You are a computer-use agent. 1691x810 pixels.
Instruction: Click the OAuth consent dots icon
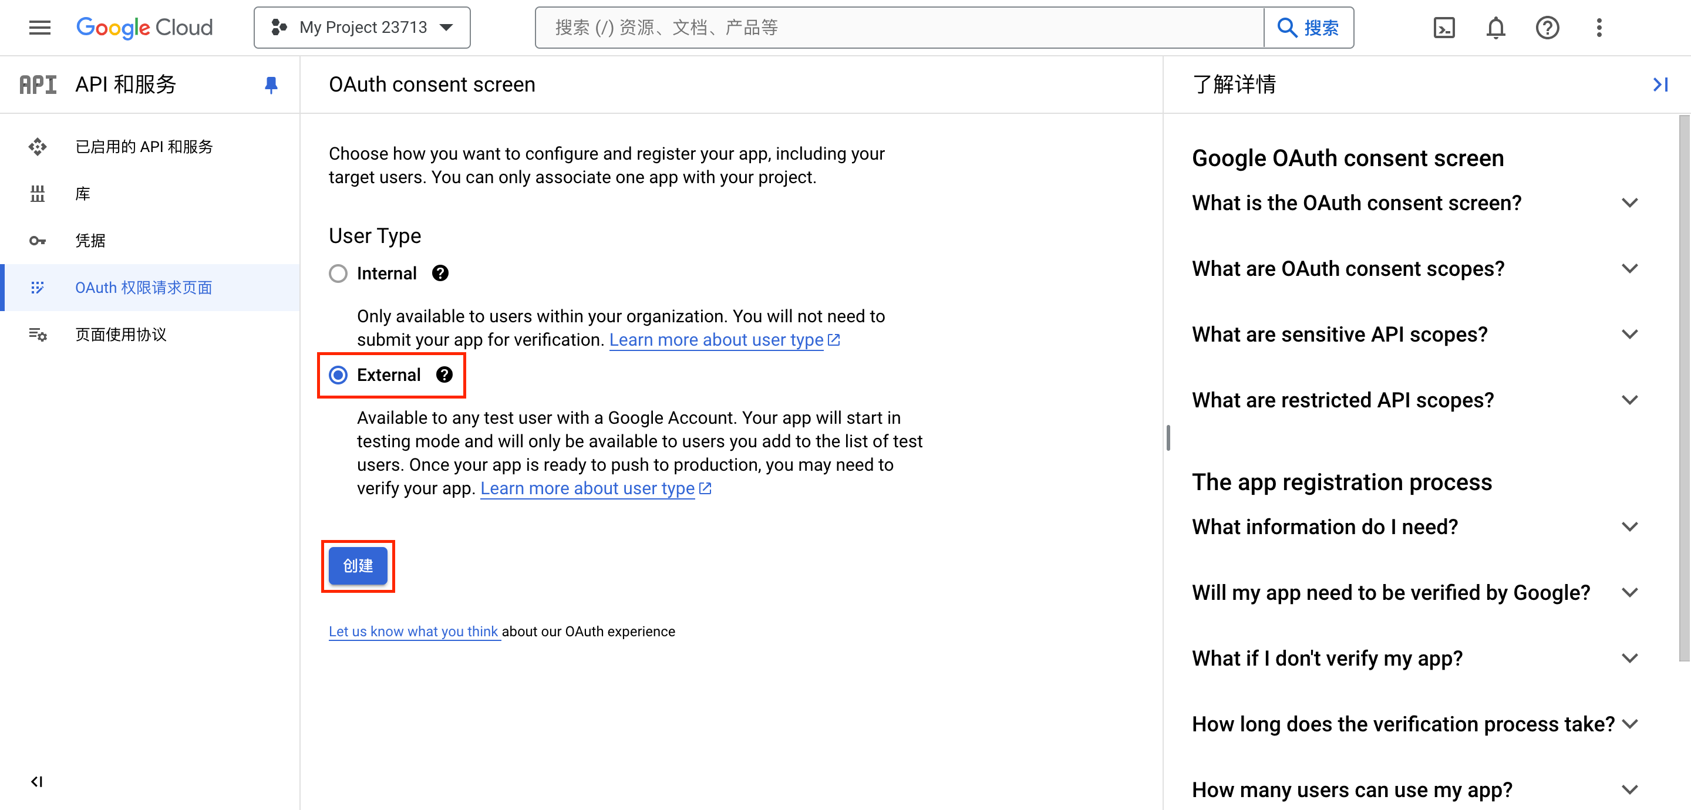pos(38,288)
